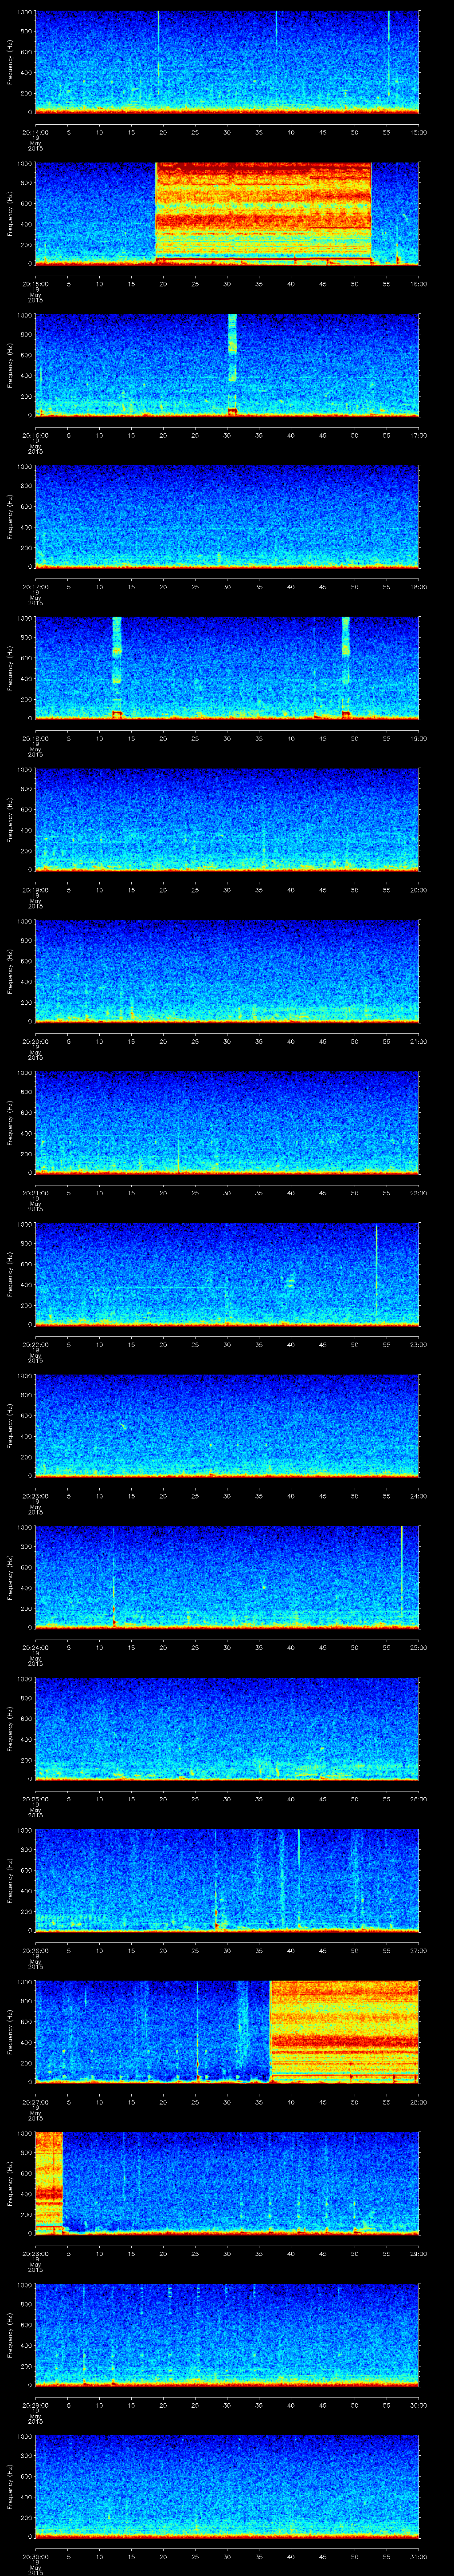Select the 20:19:00 spectrogram panel

(227, 819)
